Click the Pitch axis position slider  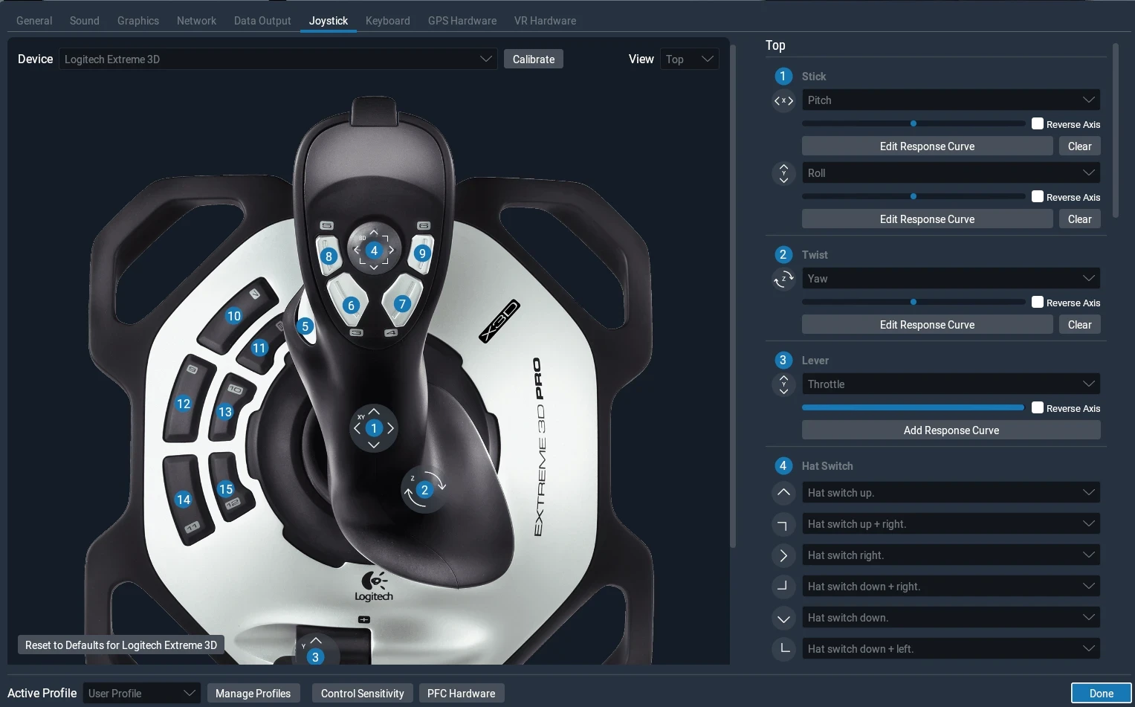point(914,123)
